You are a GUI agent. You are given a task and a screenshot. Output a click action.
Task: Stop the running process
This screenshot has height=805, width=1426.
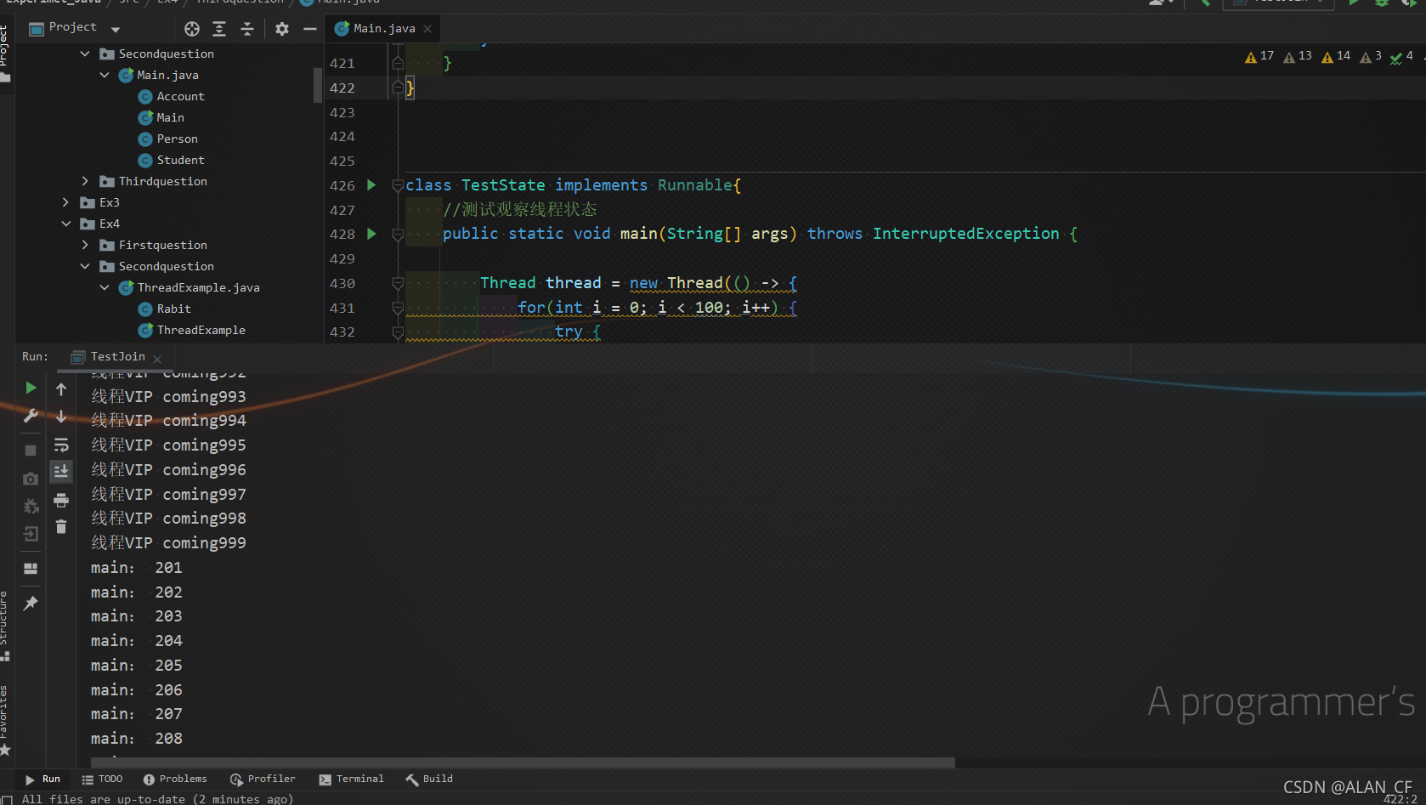tap(31, 451)
